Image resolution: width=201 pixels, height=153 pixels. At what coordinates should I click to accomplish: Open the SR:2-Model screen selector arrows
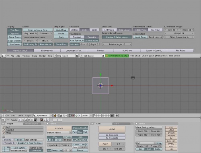[55, 56]
